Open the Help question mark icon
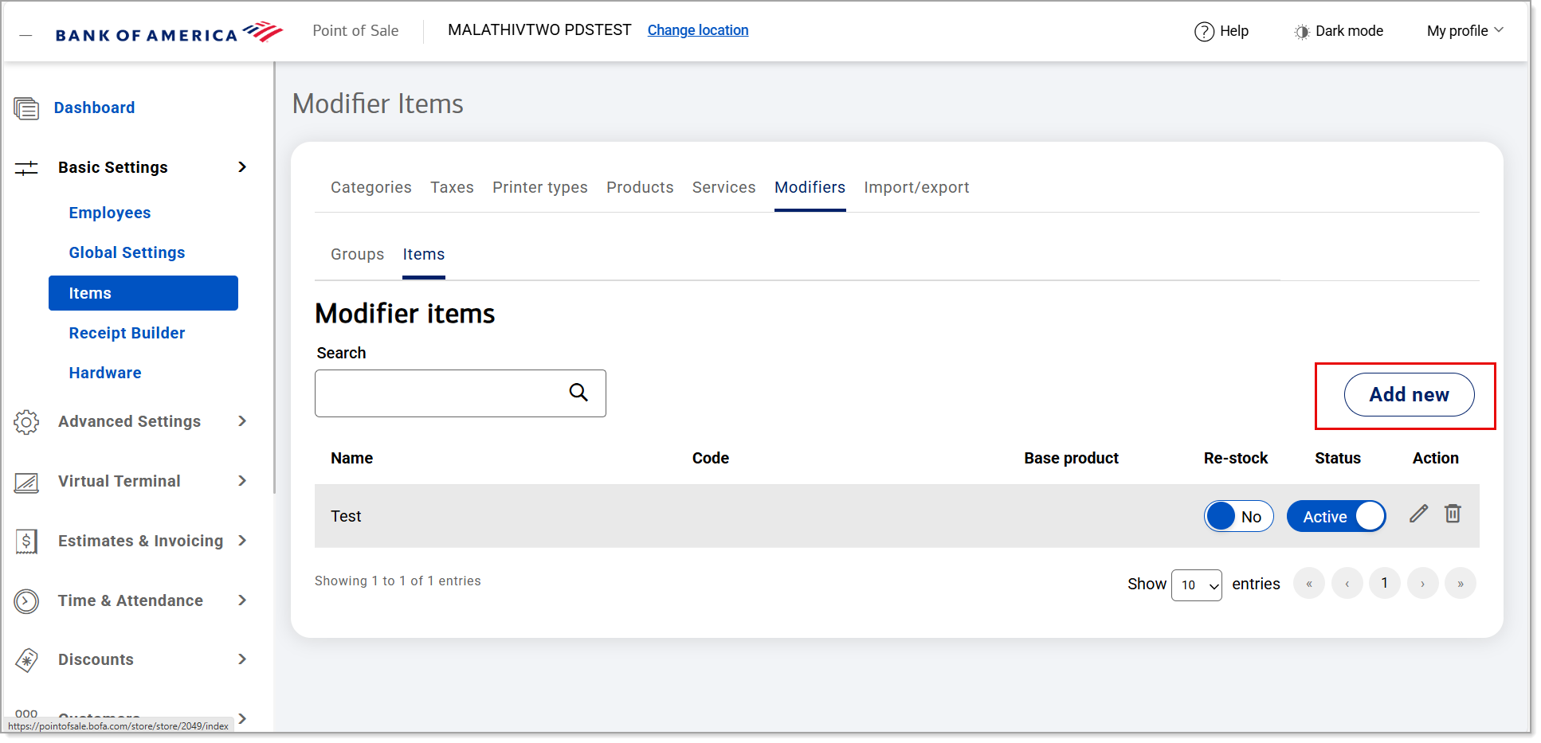The image size is (1541, 743). coord(1204,31)
